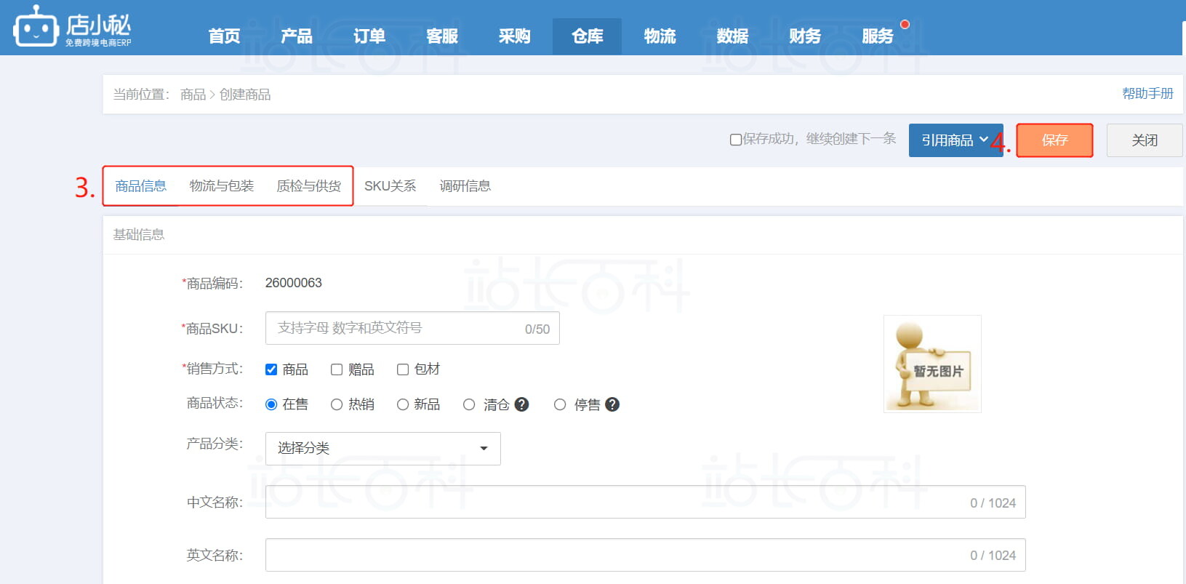Toggle the continue-creating-next checkbox after save
Image resolution: width=1186 pixels, height=584 pixels.
(x=736, y=140)
